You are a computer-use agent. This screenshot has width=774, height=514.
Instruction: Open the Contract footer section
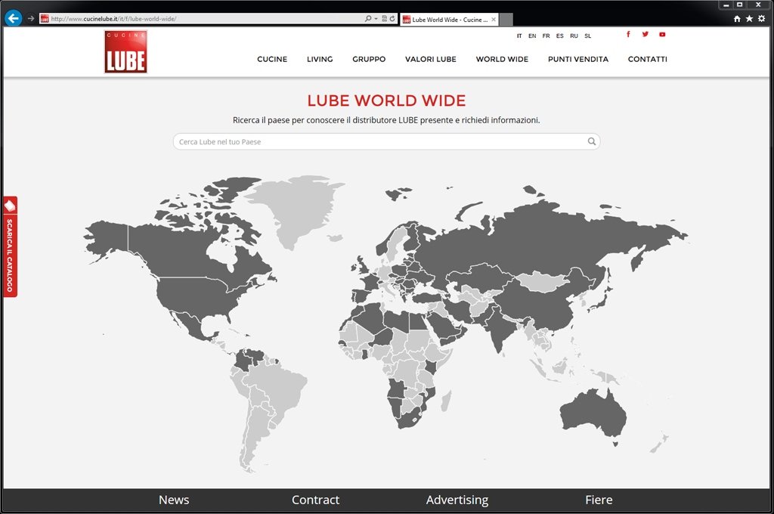click(x=315, y=500)
